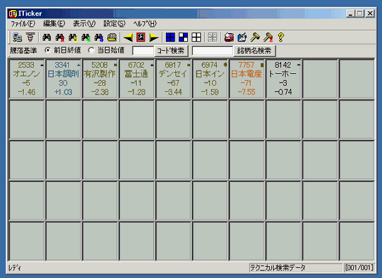Screen dimensions: 382x278
Task: Click the [001/001] page indicator
Action: click(359, 268)
